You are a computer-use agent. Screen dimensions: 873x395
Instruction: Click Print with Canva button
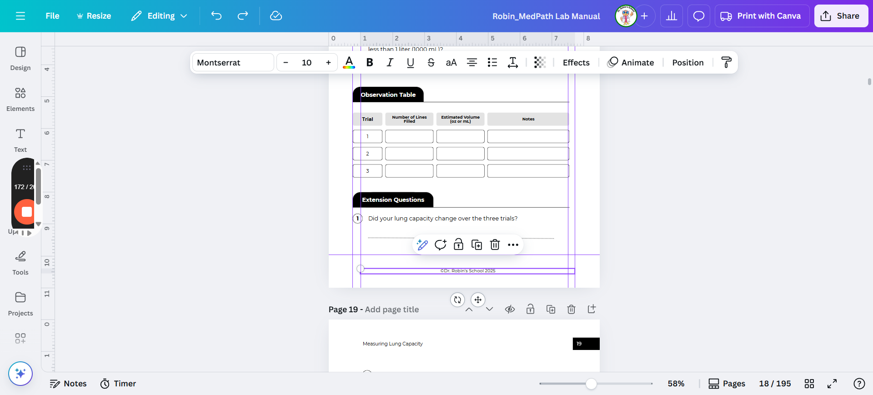(762, 16)
